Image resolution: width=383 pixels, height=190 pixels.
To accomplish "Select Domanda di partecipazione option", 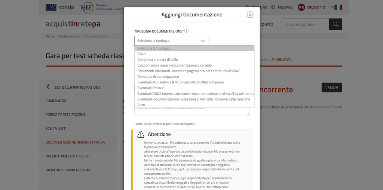I will tap(158, 76).
